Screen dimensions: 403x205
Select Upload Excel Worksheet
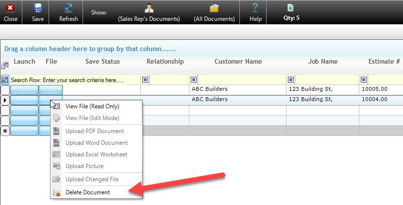pyautogui.click(x=97, y=154)
